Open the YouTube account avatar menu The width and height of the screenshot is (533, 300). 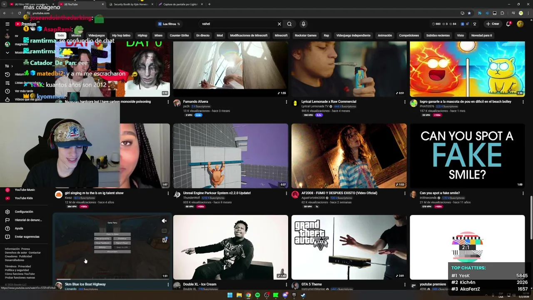click(x=520, y=24)
